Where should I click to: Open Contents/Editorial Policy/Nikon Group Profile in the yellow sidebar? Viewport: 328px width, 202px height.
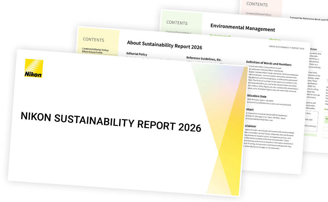95,51
